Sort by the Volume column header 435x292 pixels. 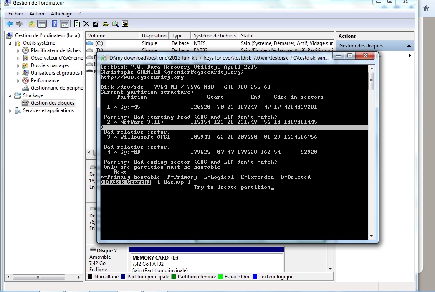(112, 36)
